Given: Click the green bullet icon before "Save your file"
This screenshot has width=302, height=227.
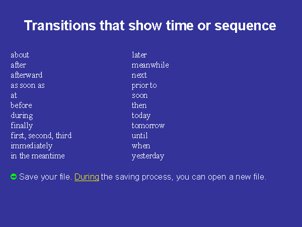Looking at the screenshot, I should [14, 177].
